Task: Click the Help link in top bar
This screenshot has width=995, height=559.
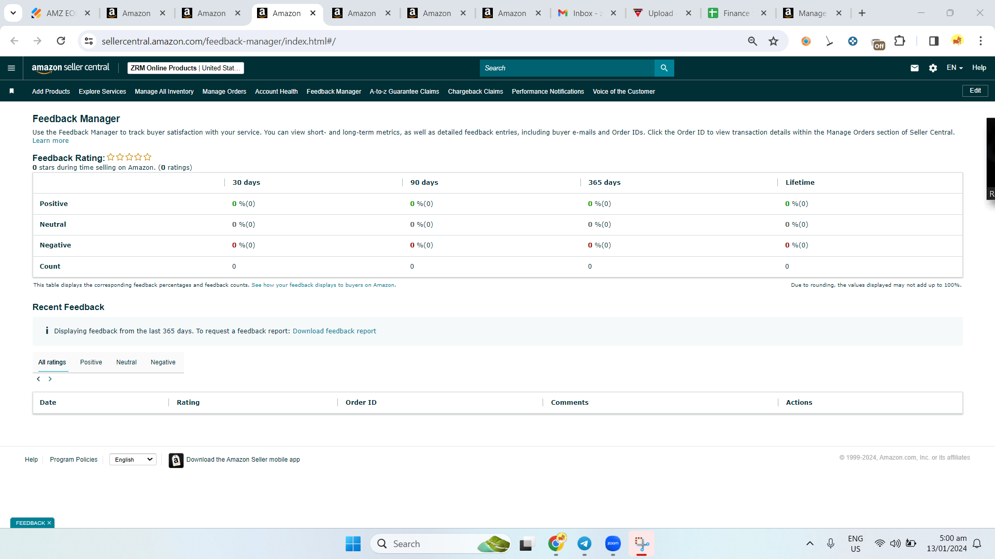Action: (x=979, y=68)
